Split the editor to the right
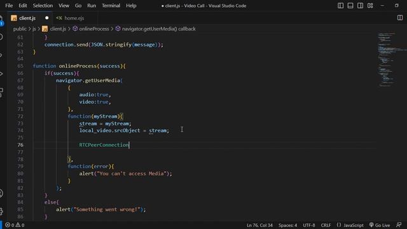Viewport: 407px width, 229px height. pyautogui.click(x=400, y=18)
